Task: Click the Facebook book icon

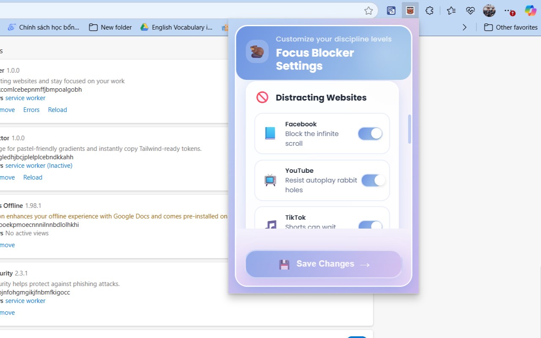Action: tap(270, 134)
